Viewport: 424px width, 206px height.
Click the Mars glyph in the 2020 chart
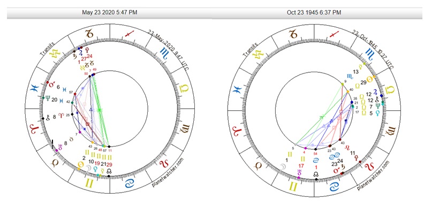(52, 85)
